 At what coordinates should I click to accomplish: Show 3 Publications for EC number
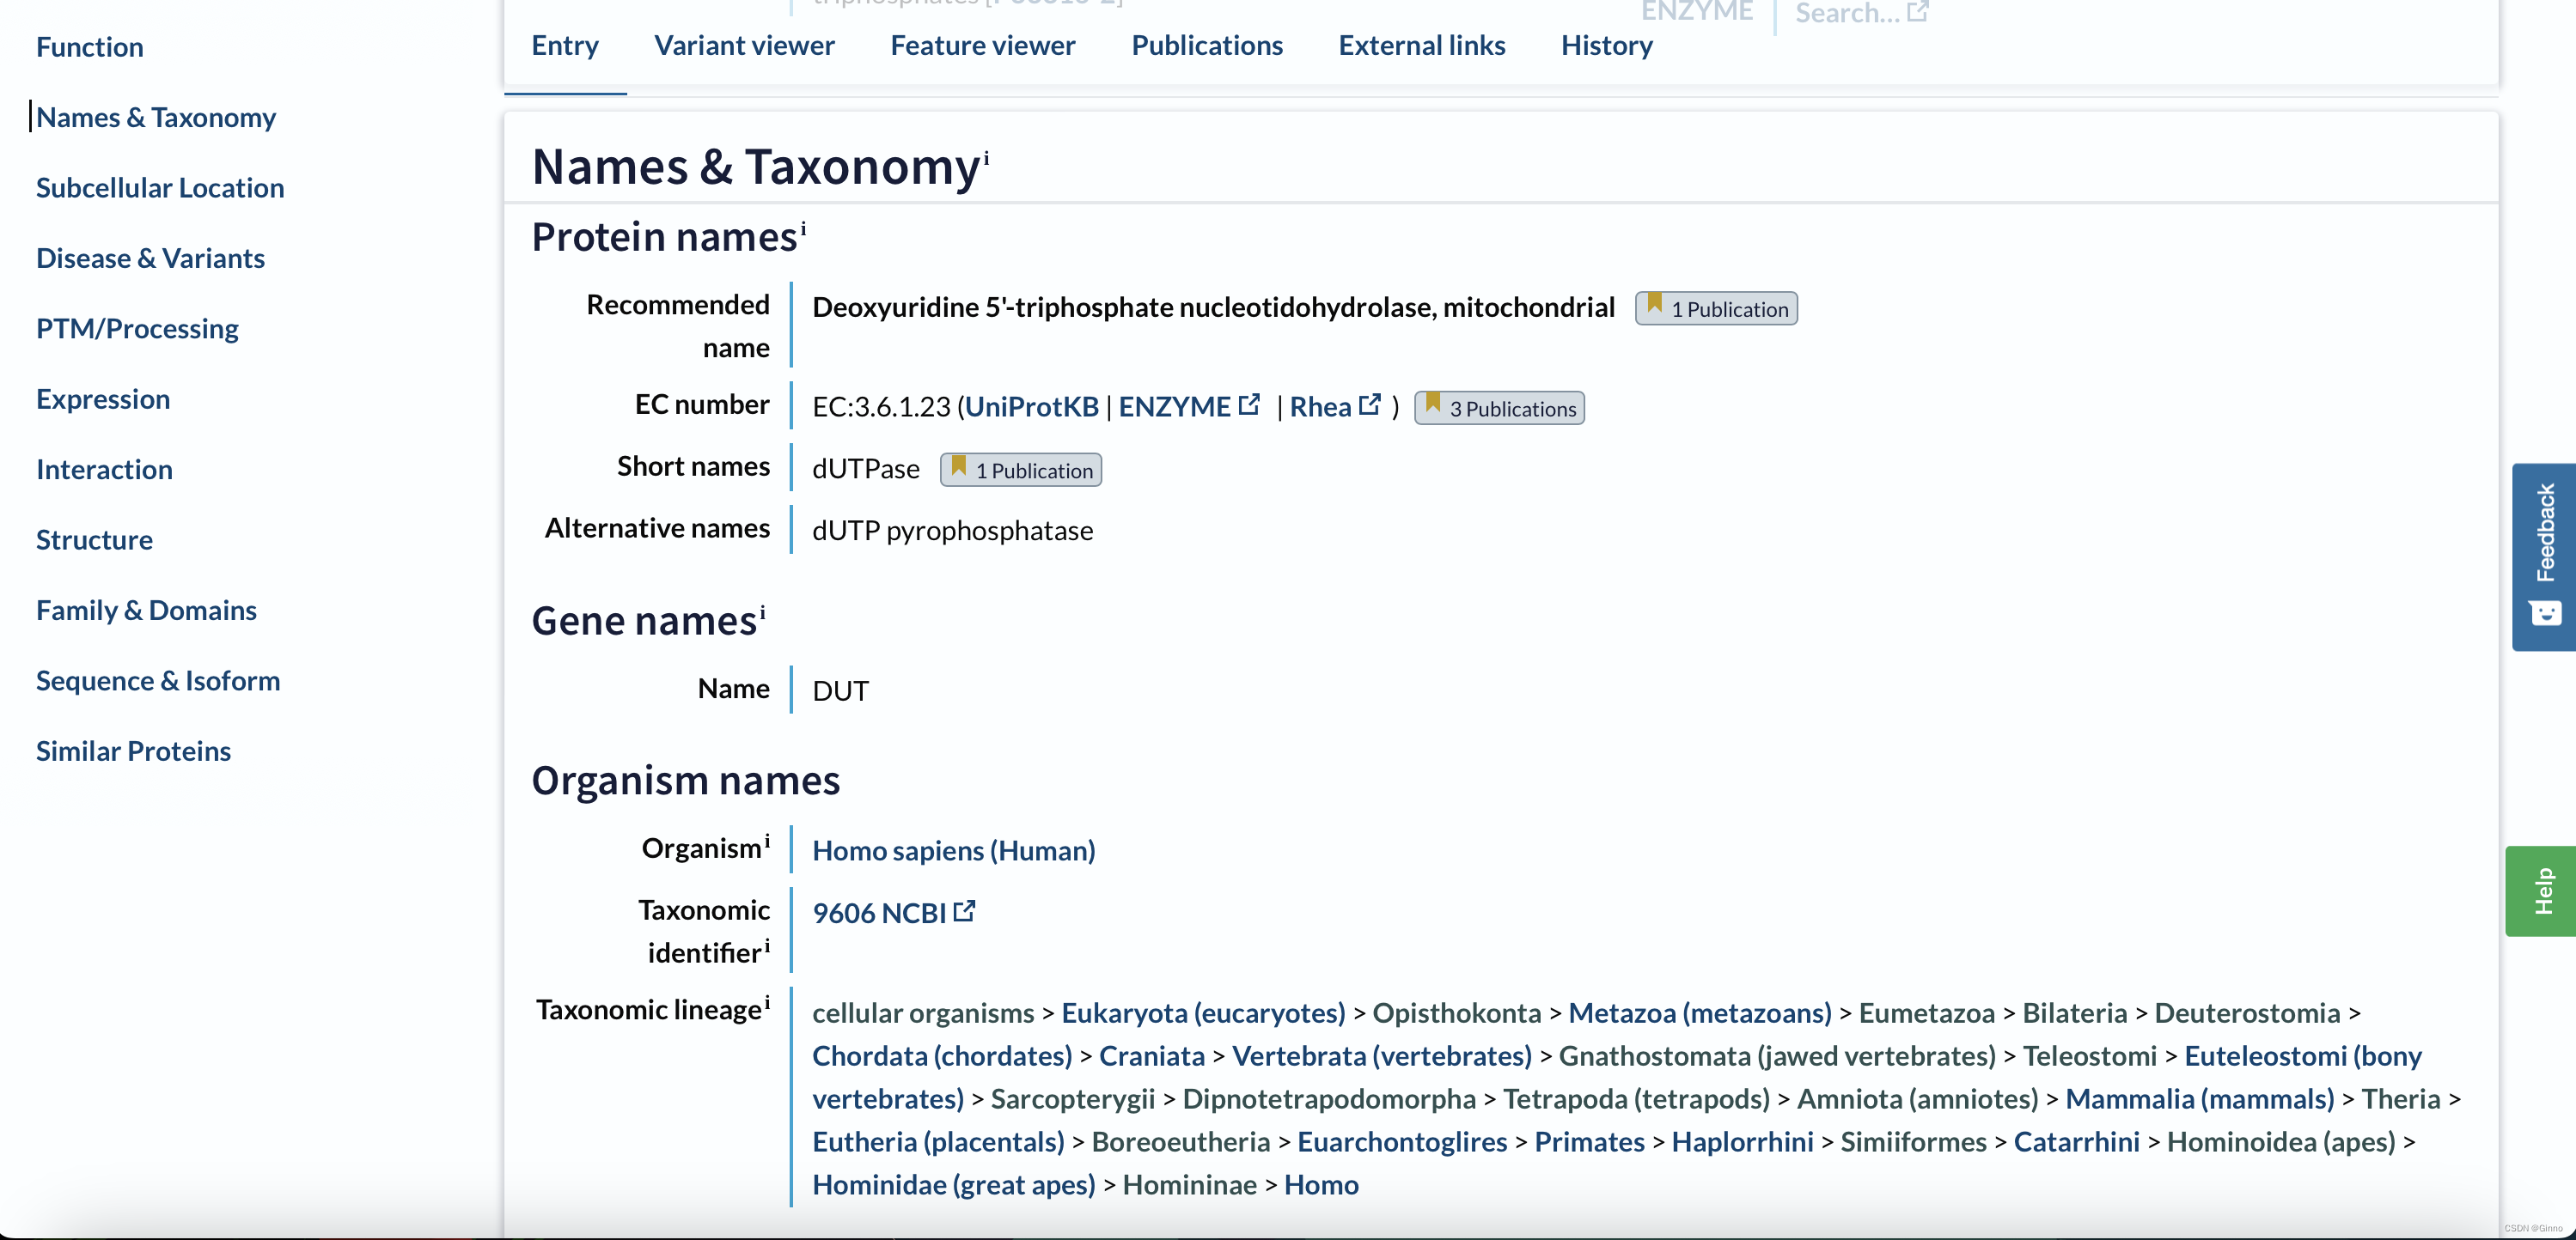point(1499,408)
